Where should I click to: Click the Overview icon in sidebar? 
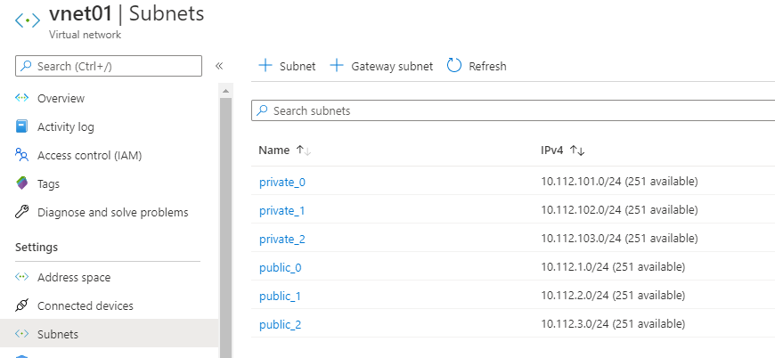22,98
